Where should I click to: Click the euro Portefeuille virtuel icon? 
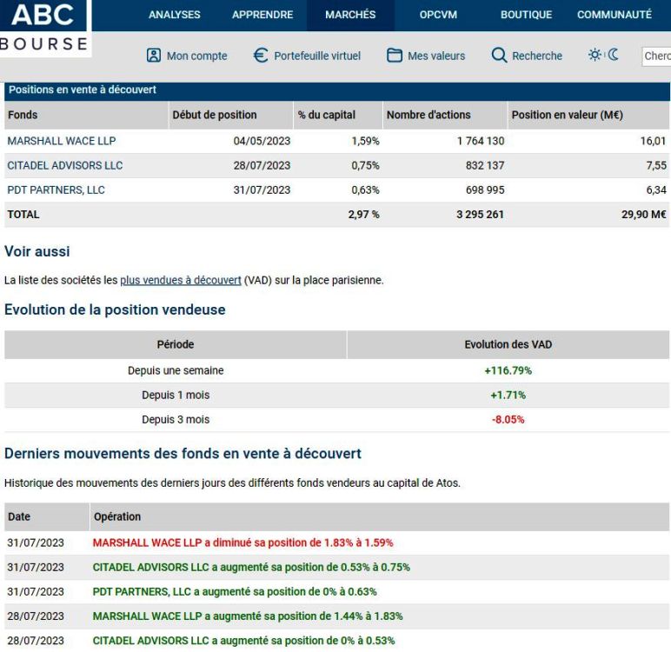coord(261,56)
